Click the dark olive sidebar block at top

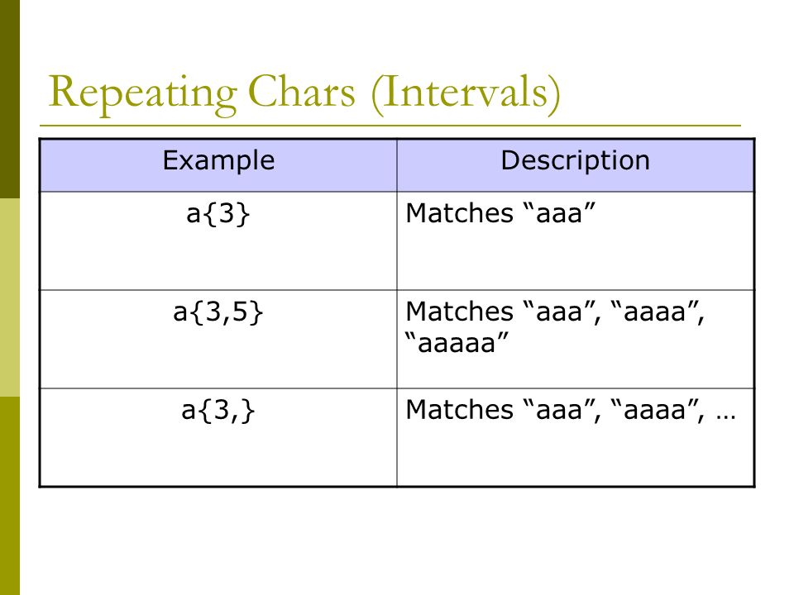pyautogui.click(x=10, y=99)
